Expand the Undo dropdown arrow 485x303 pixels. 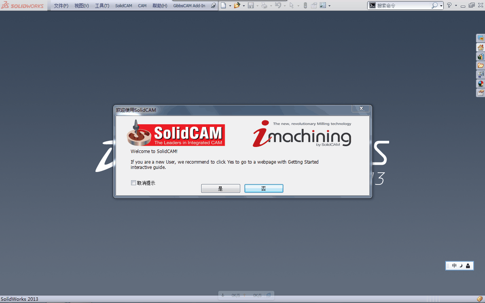tap(285, 6)
